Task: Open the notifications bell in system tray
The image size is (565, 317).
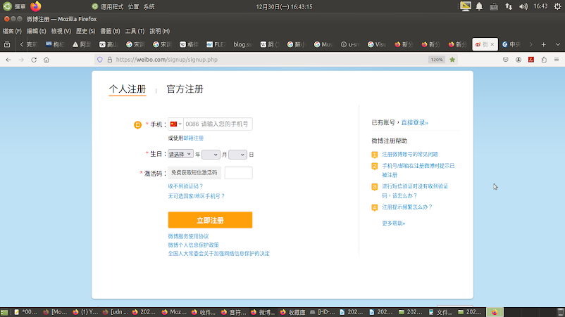Action: (479, 6)
